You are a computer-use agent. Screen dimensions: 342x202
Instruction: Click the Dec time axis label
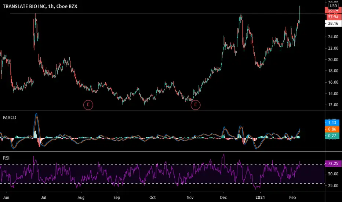tap(223, 198)
